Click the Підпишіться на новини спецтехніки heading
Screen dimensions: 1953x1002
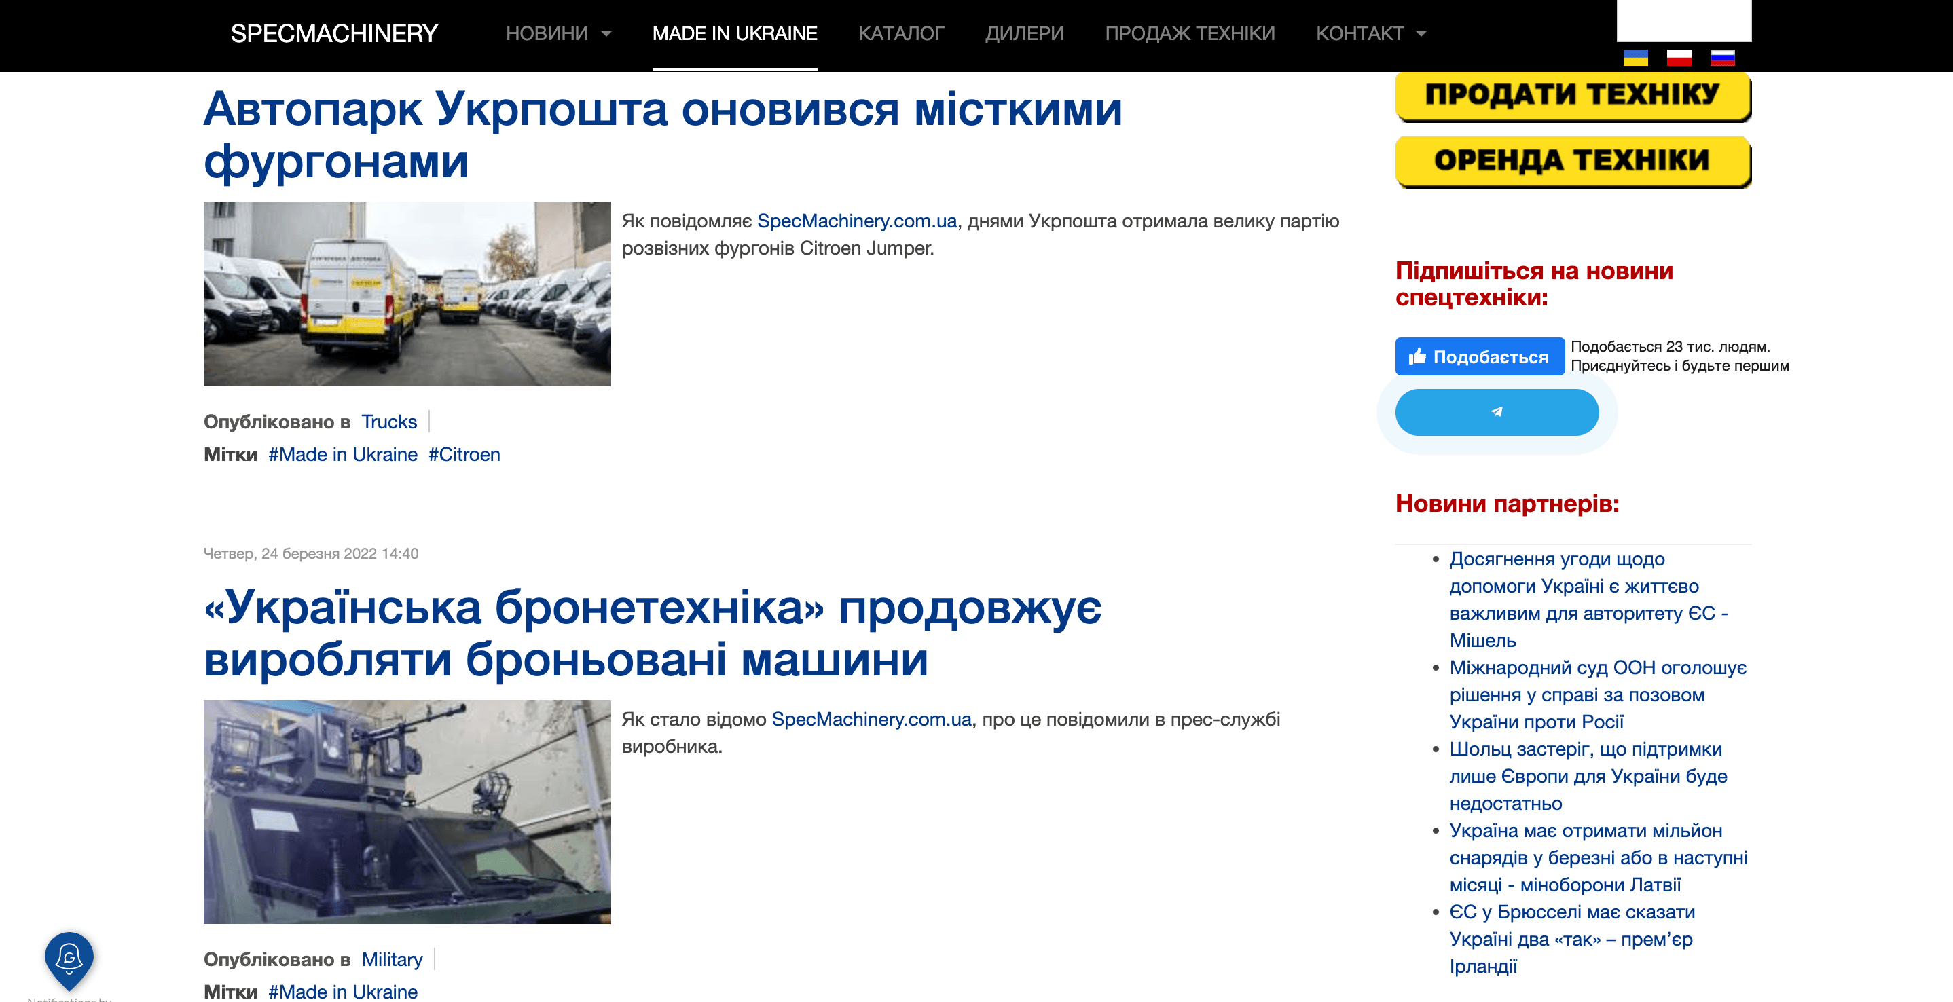pos(1534,284)
